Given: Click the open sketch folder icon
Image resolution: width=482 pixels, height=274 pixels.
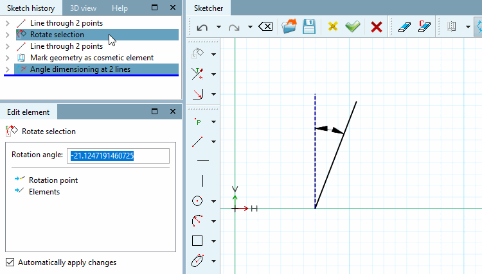Looking at the screenshot, I should click(289, 27).
